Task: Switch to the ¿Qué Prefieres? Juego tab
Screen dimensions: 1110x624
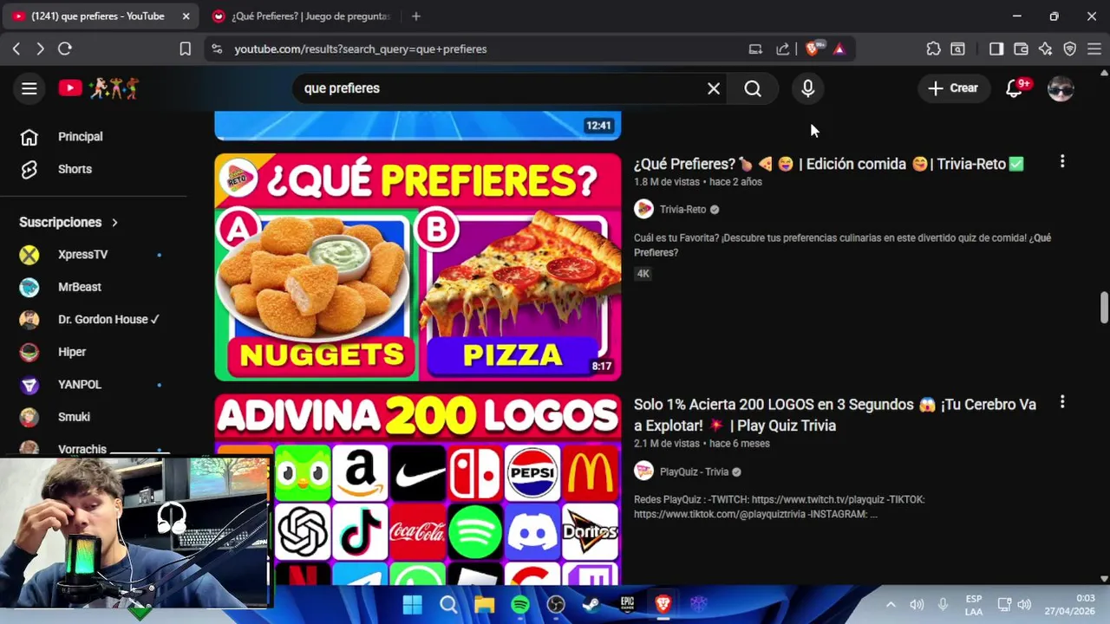Action: click(302, 16)
